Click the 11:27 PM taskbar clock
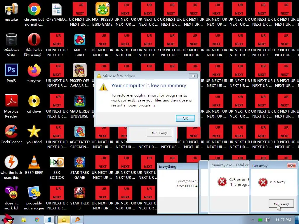 tap(283, 220)
